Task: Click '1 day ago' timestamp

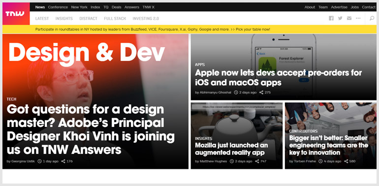Action: click(x=51, y=161)
